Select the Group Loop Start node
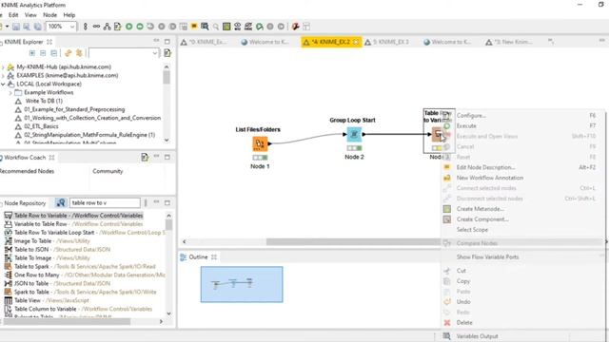609x342 pixels. [354, 135]
